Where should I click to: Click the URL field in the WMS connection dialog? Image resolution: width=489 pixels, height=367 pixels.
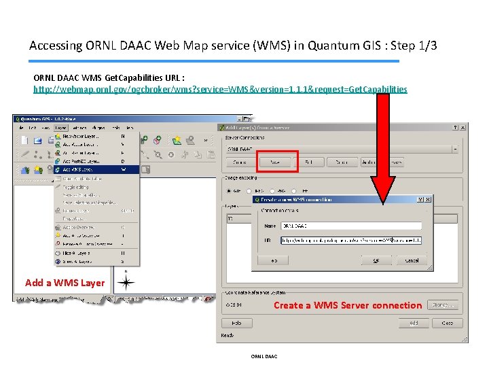click(351, 241)
